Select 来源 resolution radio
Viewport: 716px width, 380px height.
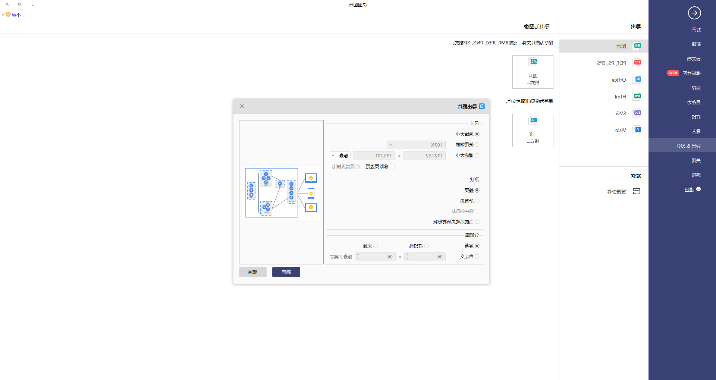(376, 246)
